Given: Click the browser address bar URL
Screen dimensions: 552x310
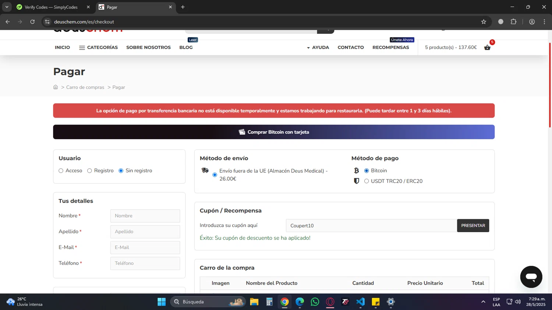Looking at the screenshot, I should click(x=84, y=22).
